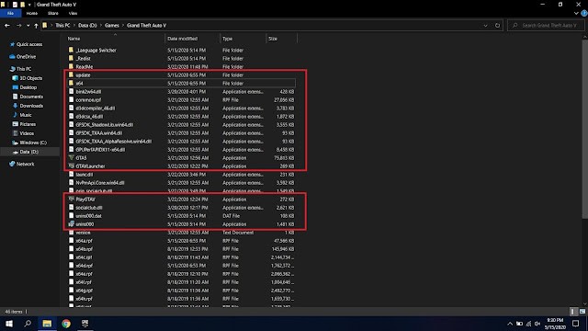Image resolution: width=588 pixels, height=331 pixels.
Task: Open Customize Quick Access Toolbar dropdown
Action: coord(29,5)
